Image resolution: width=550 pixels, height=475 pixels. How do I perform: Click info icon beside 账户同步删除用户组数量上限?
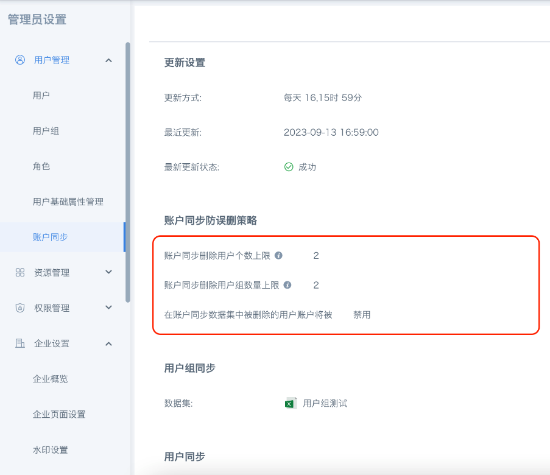tap(287, 285)
